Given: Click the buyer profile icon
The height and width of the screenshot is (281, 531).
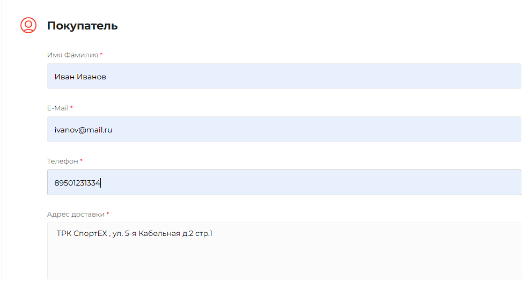Looking at the screenshot, I should point(28,25).
